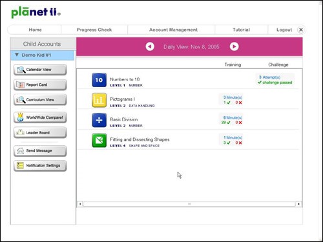The height and width of the screenshot is (242, 323).
Task: Open Account Management tab
Action: (173, 30)
